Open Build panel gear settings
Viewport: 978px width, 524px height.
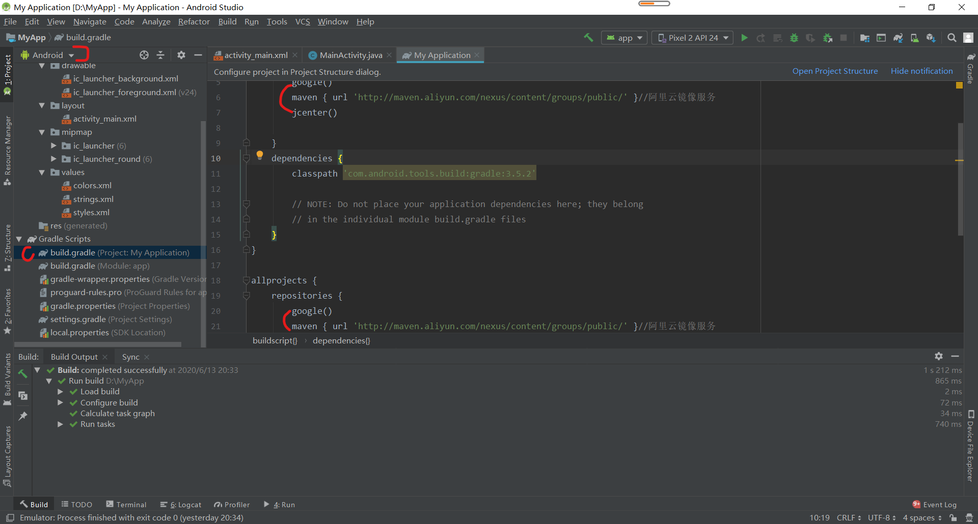[939, 356]
